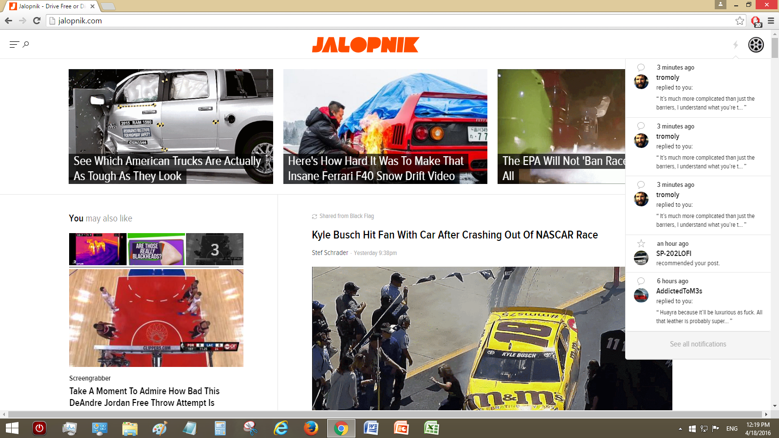Switch to Chrome in taskbar
Viewport: 779px width, 438px height.
pos(341,428)
